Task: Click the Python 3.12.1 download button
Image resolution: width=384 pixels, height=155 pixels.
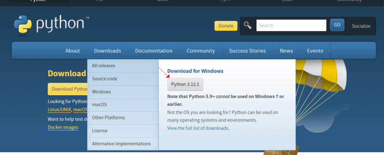Action: pos(185,84)
